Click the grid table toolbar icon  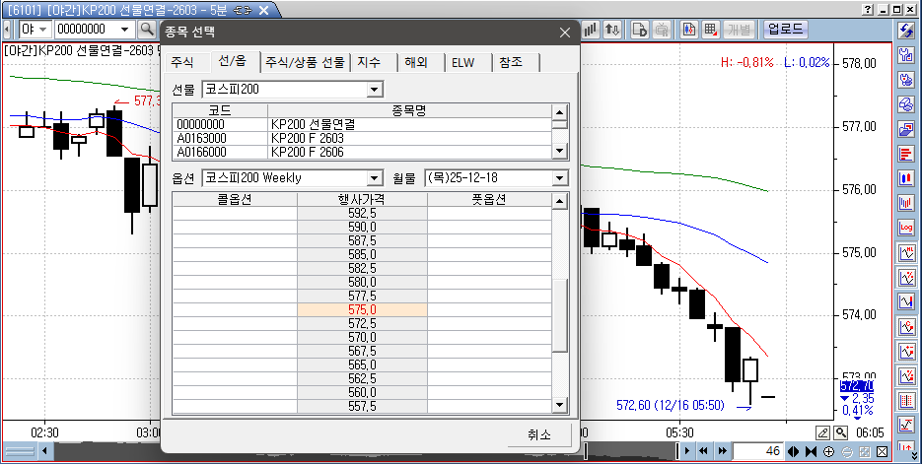(x=710, y=29)
